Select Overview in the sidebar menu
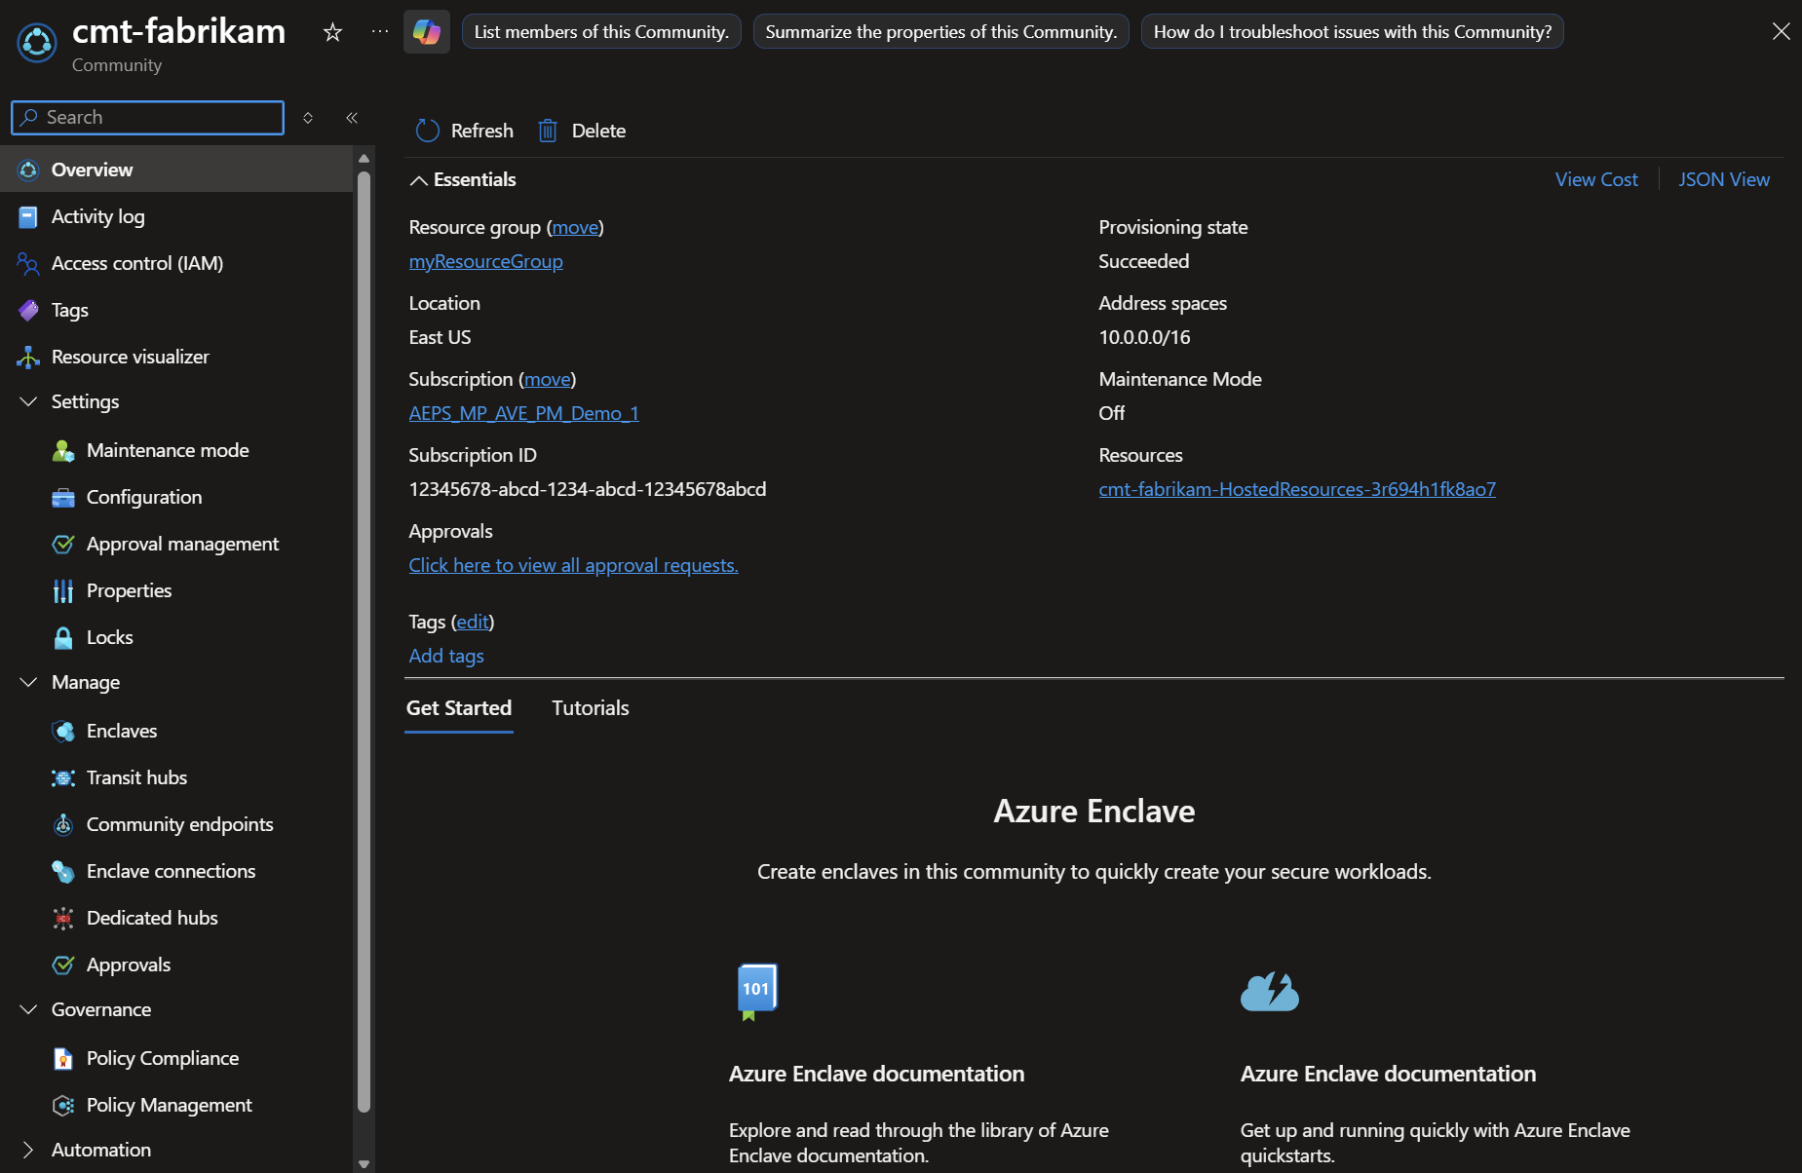This screenshot has height=1173, width=1802. [176, 170]
